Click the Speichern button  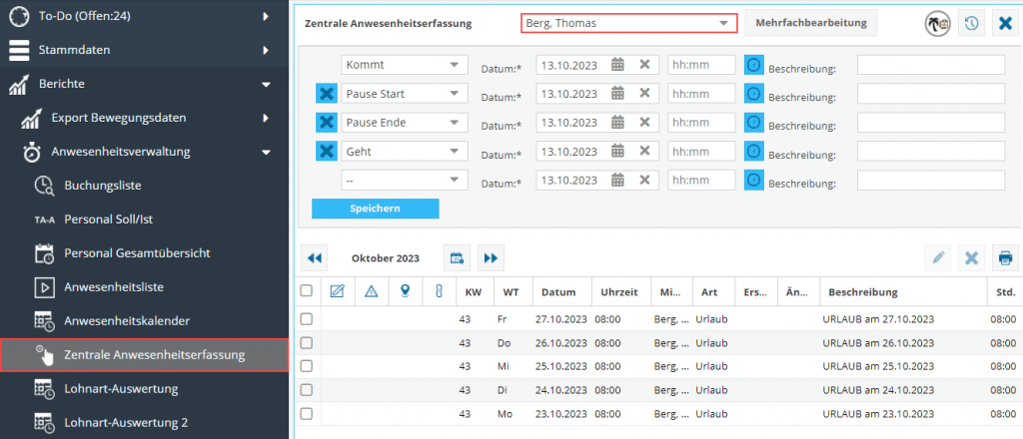point(375,209)
